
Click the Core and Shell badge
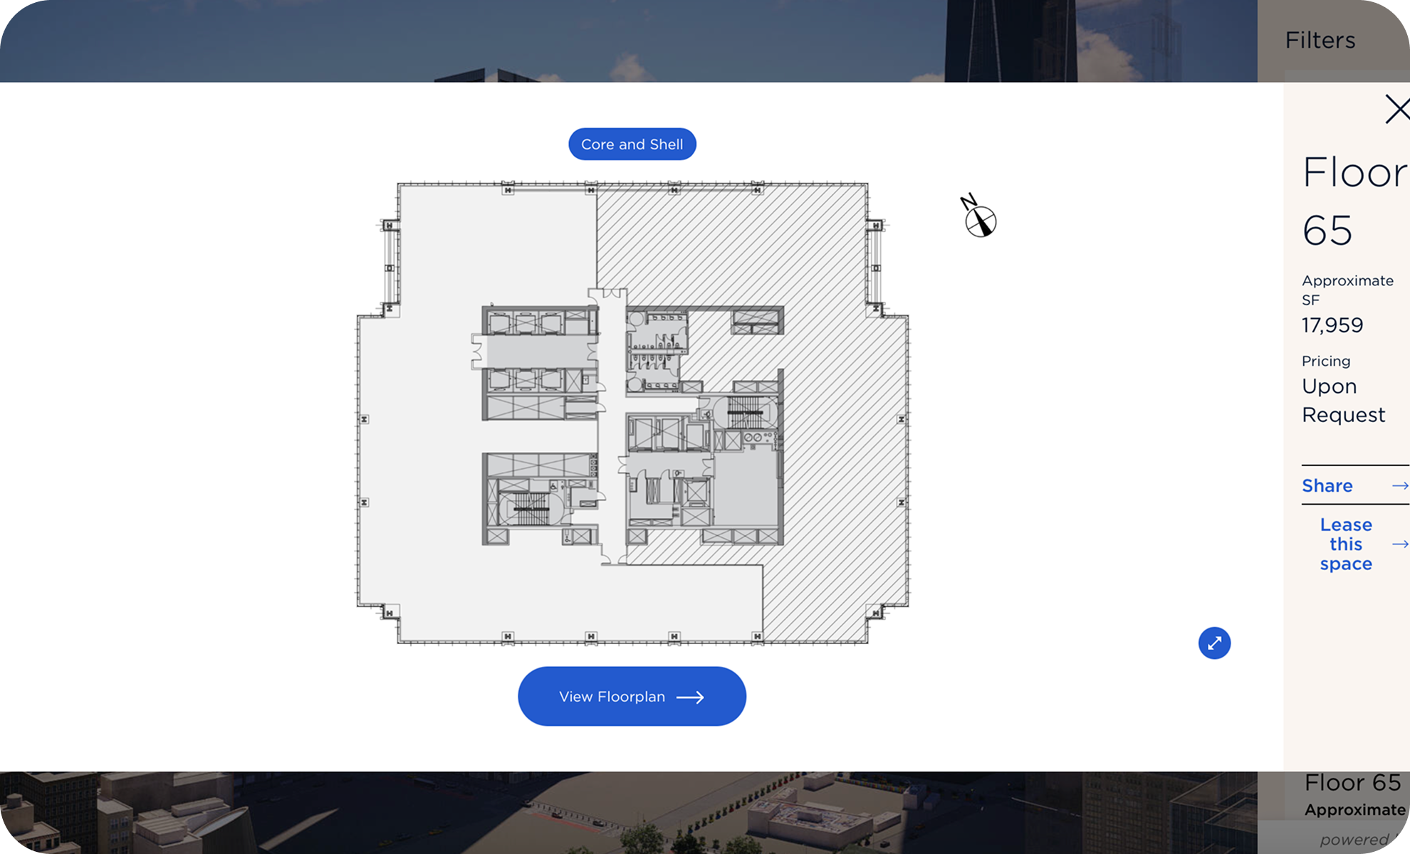(632, 144)
